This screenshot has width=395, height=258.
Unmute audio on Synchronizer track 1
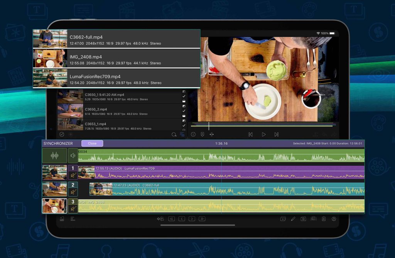tap(73, 176)
